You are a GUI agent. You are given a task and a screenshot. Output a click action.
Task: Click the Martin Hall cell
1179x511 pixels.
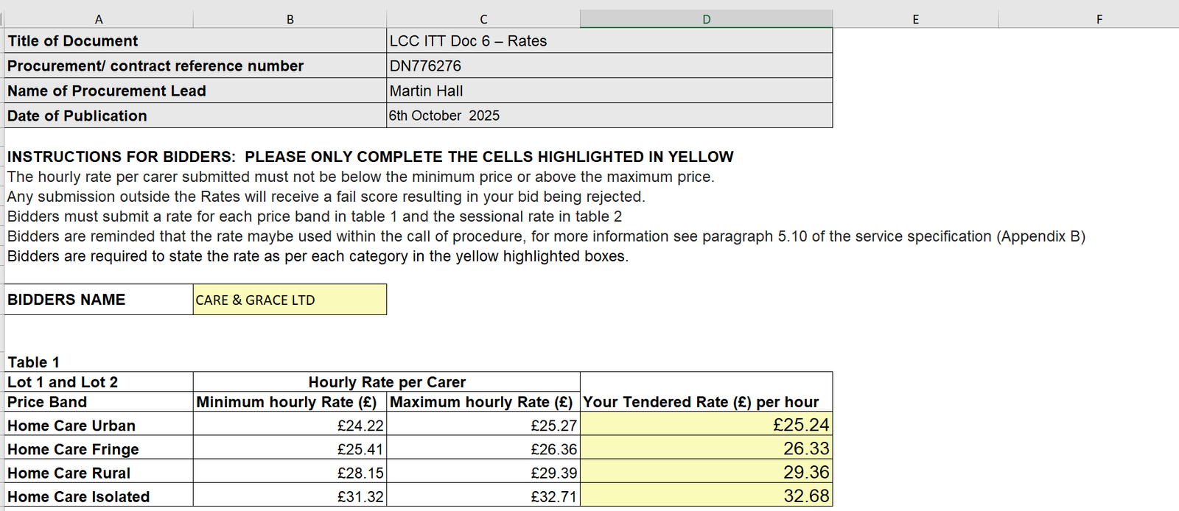pos(609,91)
